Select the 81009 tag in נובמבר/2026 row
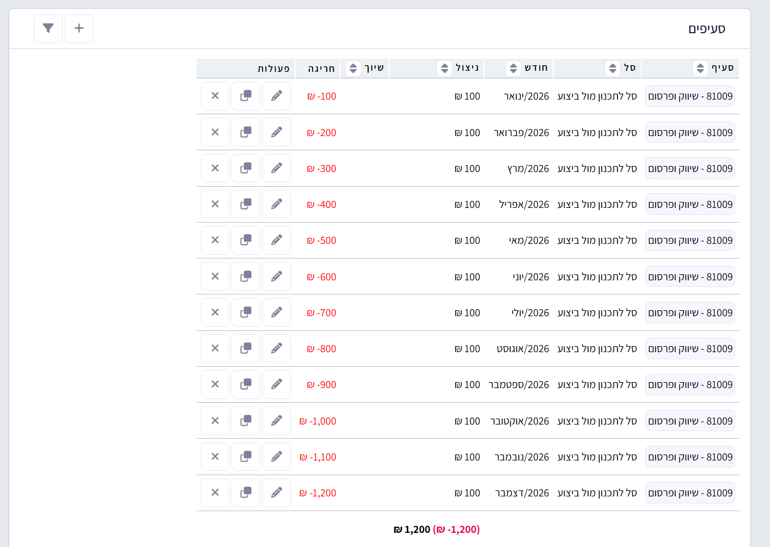Viewport: 770px width, 547px height. tap(690, 457)
